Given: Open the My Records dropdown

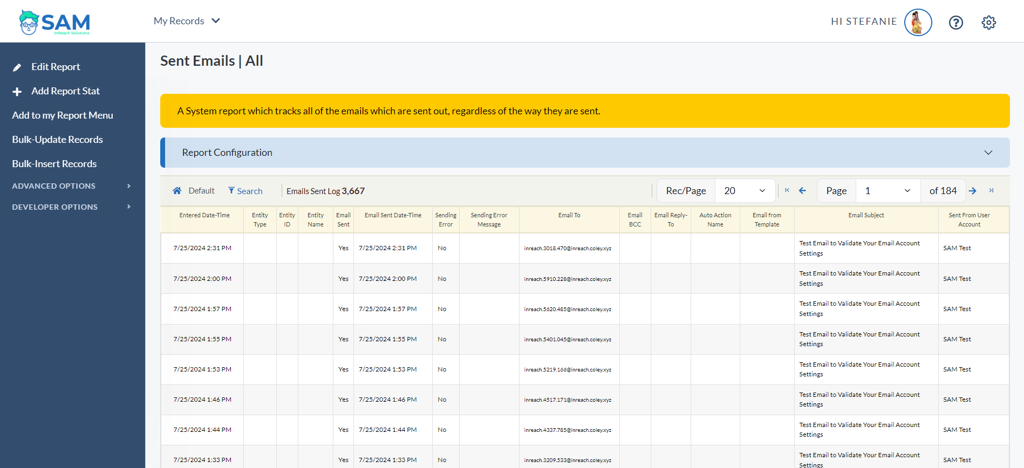Looking at the screenshot, I should tap(187, 21).
